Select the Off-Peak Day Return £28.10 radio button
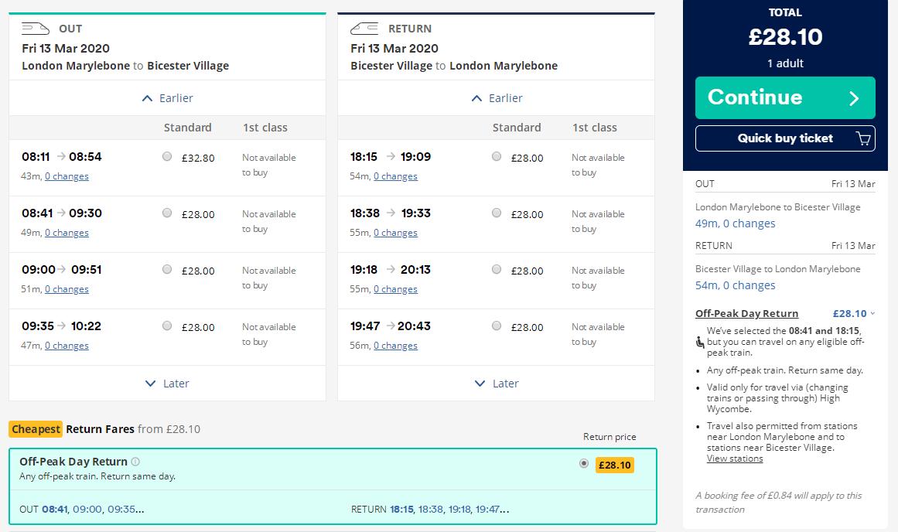The image size is (898, 532). [584, 463]
